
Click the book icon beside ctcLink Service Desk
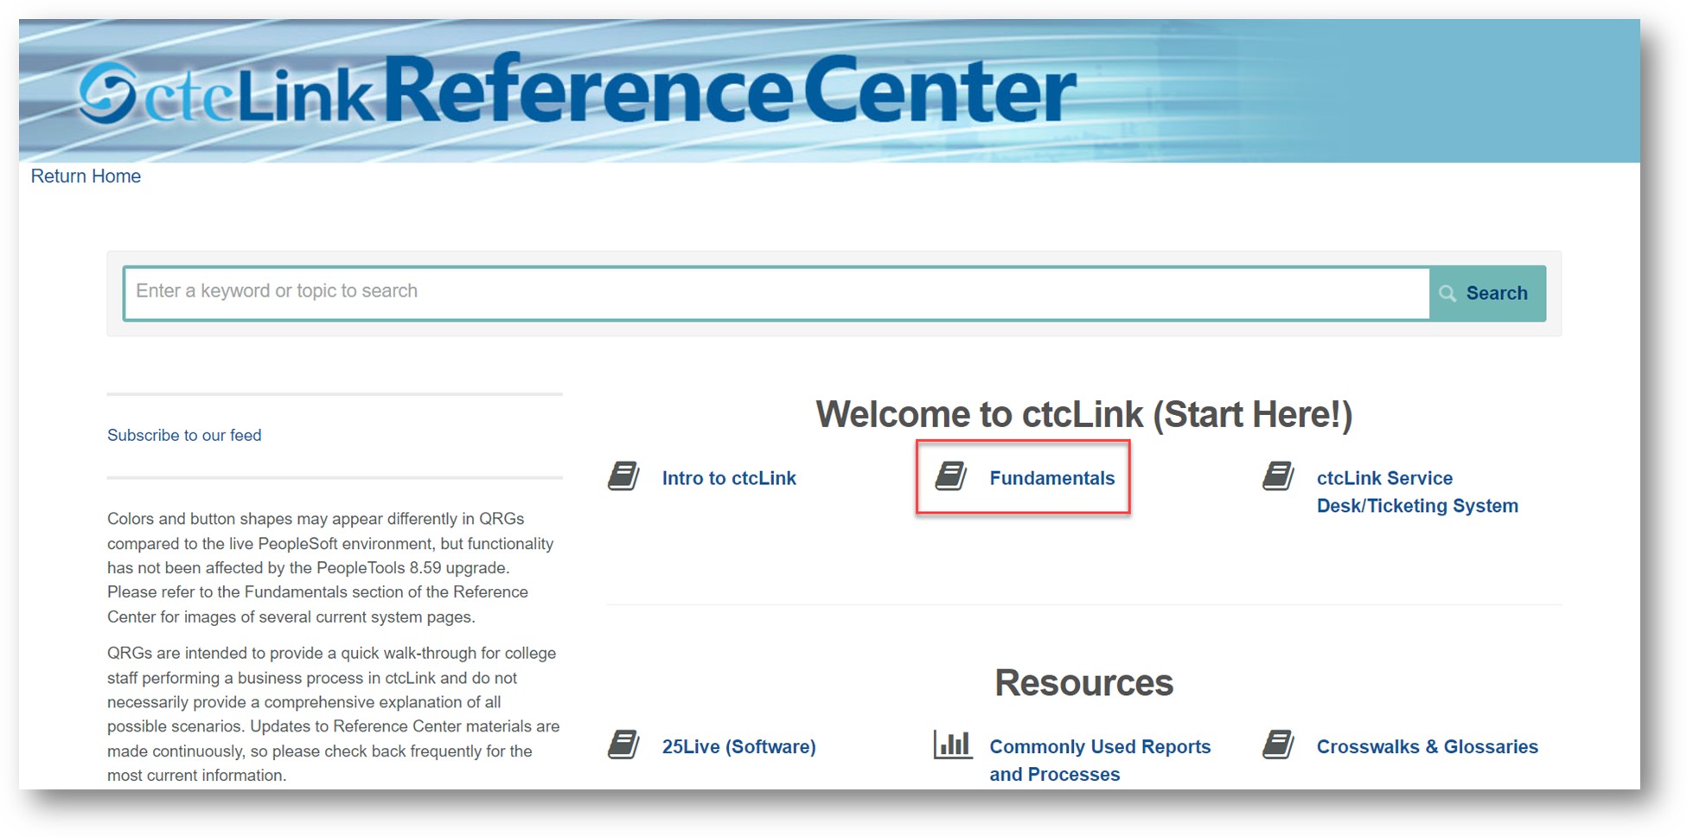1278,476
